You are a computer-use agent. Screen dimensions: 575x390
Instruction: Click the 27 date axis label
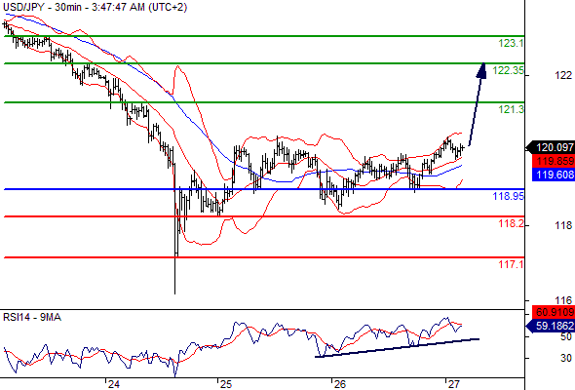click(x=454, y=384)
